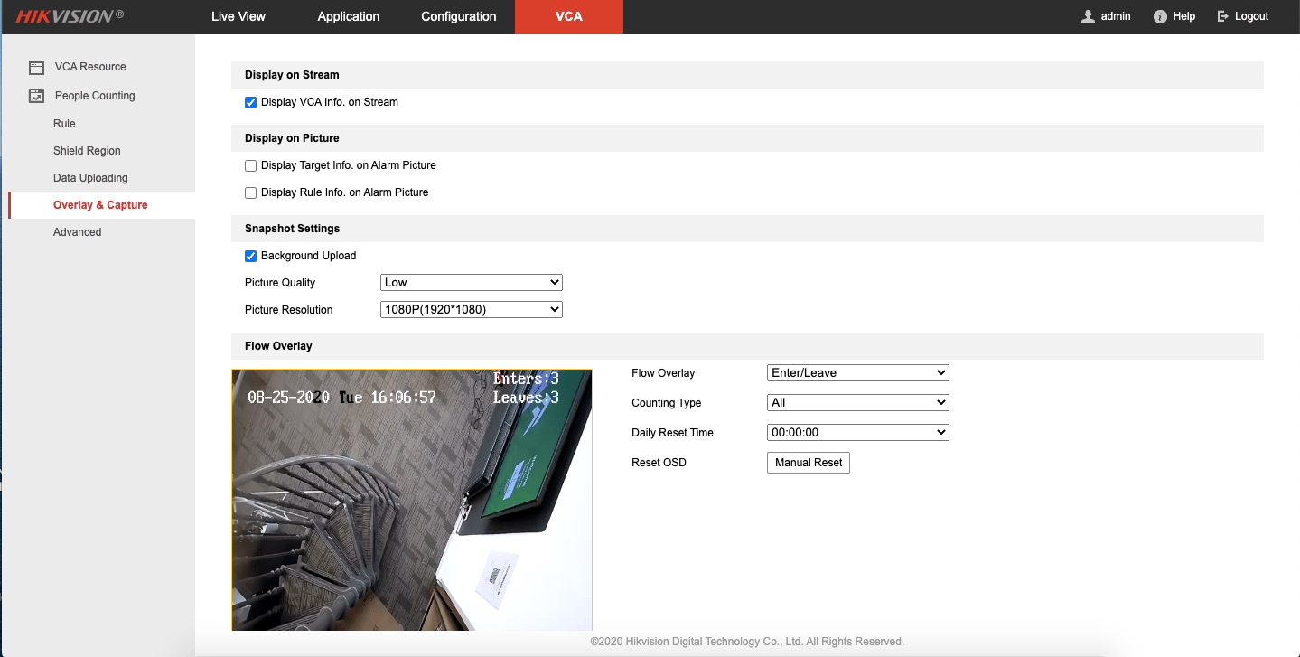
Task: Open Shield Region in sidebar
Action: tap(87, 151)
